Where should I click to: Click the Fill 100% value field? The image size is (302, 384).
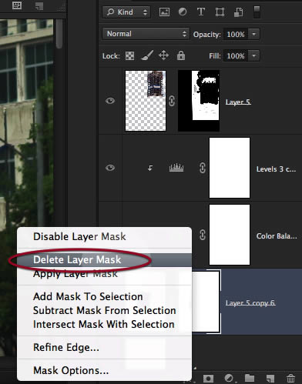pyautogui.click(x=236, y=55)
